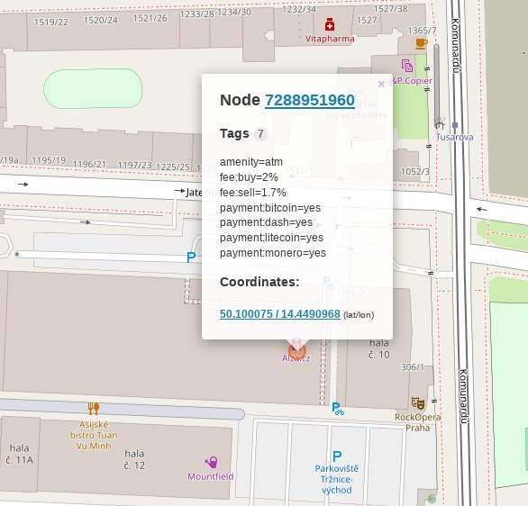Close the node info popup
This screenshot has height=506, width=528.
point(381,84)
